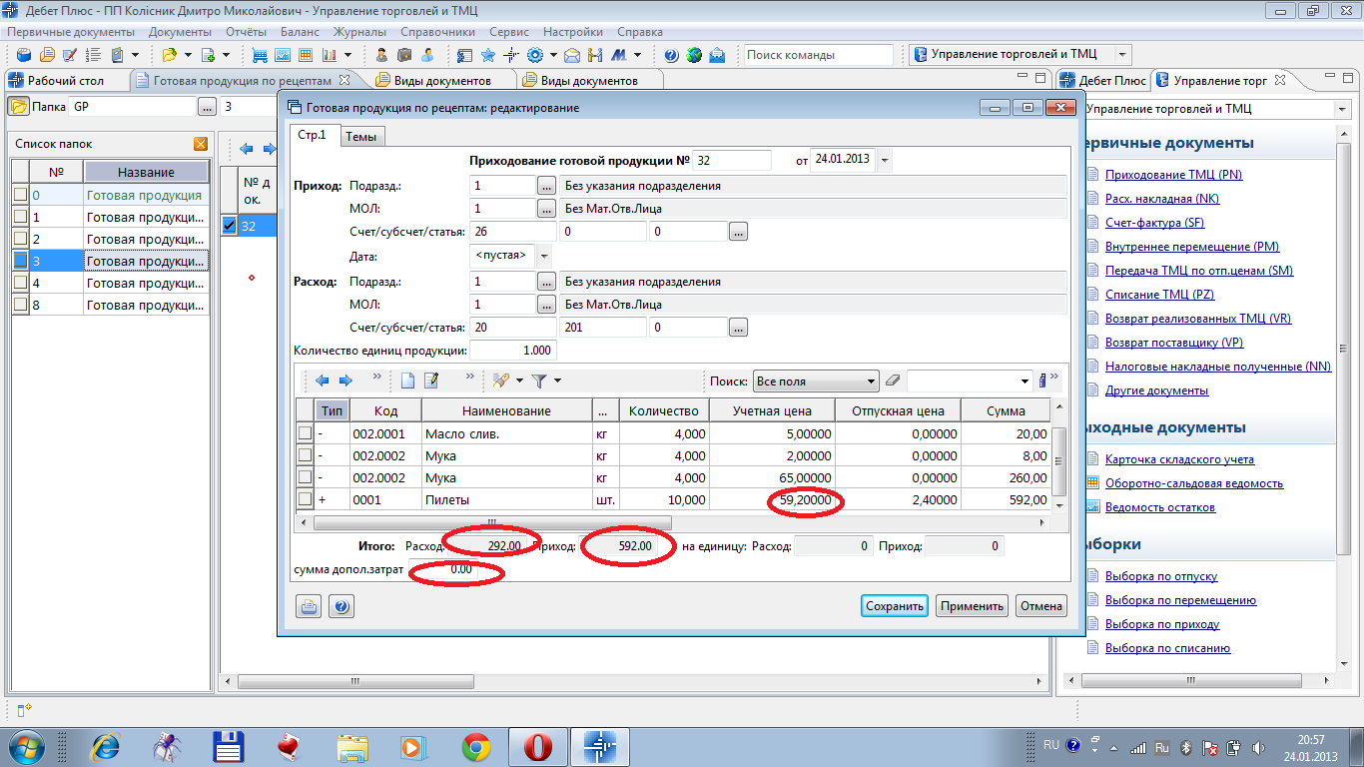Close the Список папок panel with orange X
Screen dimensions: 1364x767
pyautogui.click(x=201, y=144)
